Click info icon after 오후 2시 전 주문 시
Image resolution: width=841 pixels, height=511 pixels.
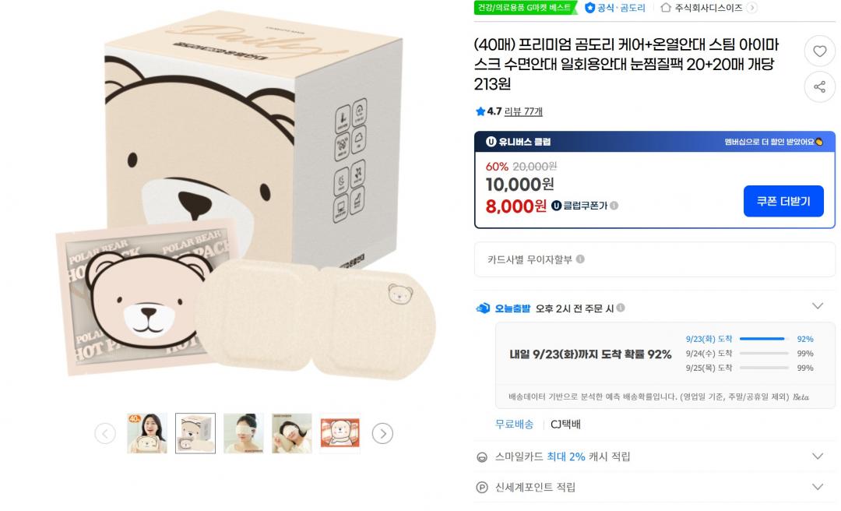(621, 308)
